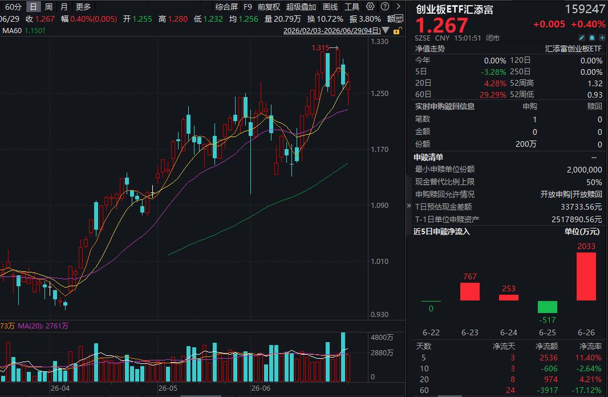
Task: Open 综合屏 view
Action: [x=226, y=7]
